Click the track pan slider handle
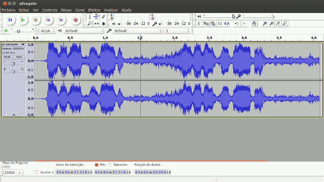Viewport: 324px width, 182px height. point(13,71)
